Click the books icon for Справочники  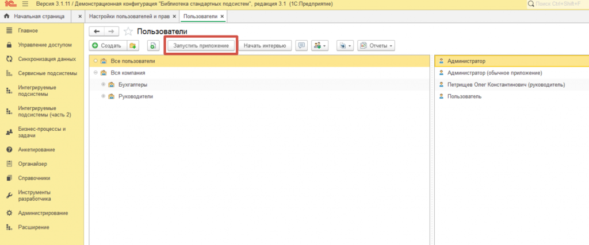click(x=10, y=178)
